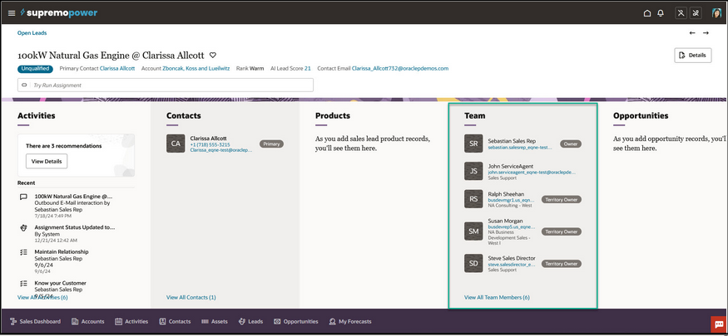Click the Owner badge for Sebastian
728x336 pixels.
point(571,144)
